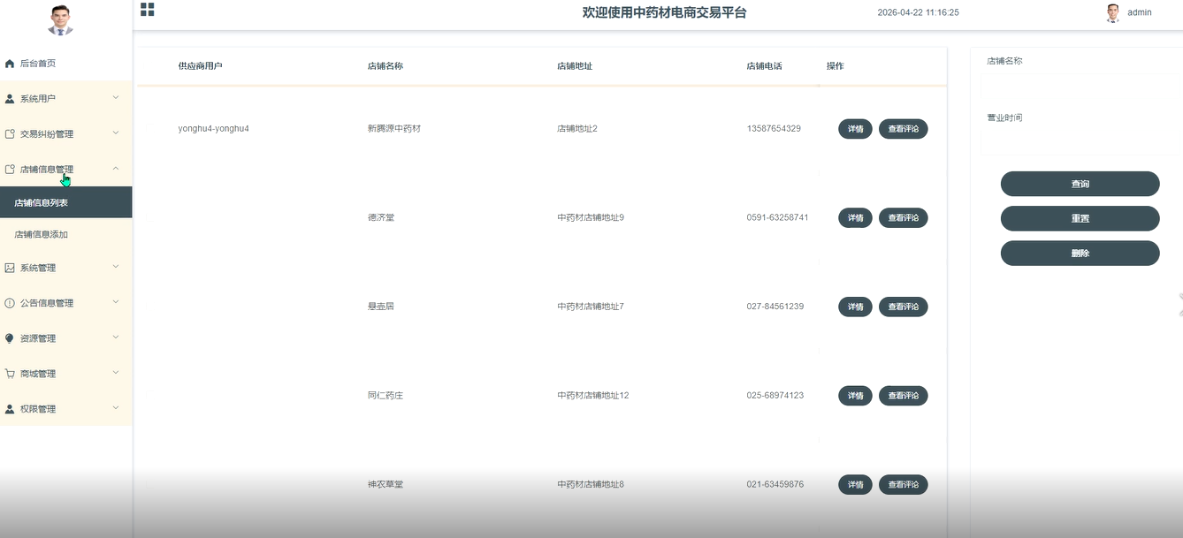Select 店铺信息列表 submenu item

pos(66,202)
